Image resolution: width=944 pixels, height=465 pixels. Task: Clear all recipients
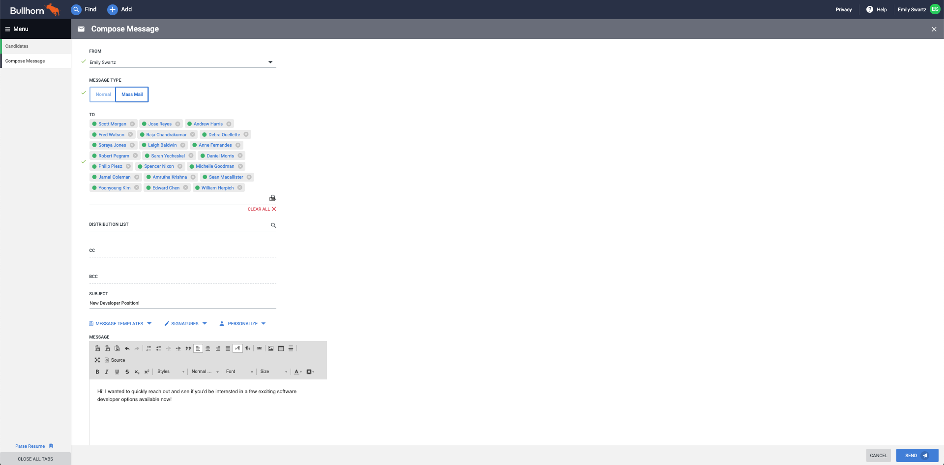(262, 209)
